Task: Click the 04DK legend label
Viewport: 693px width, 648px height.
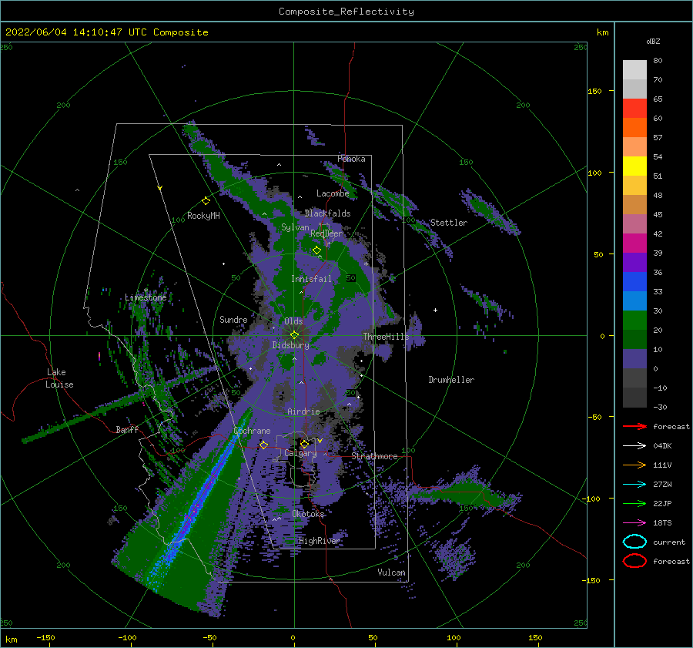Action: point(662,446)
